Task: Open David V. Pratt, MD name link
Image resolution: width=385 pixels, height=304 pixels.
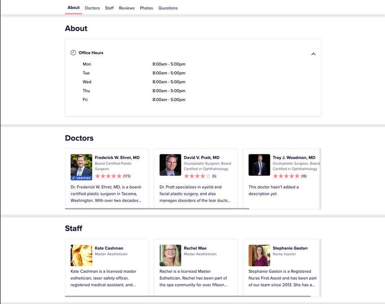Action: click(x=202, y=158)
